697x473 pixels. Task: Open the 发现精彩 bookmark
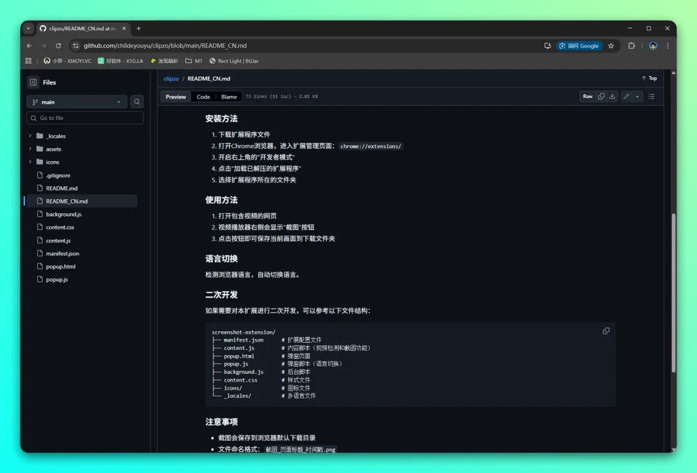[164, 61]
